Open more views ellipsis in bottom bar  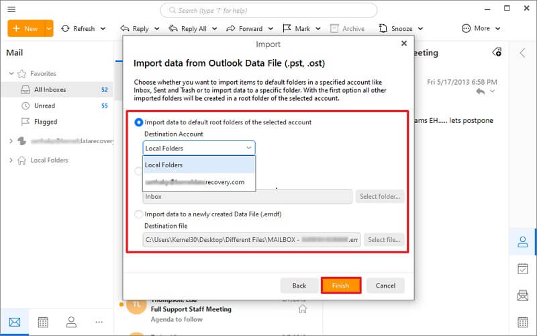pos(99,322)
